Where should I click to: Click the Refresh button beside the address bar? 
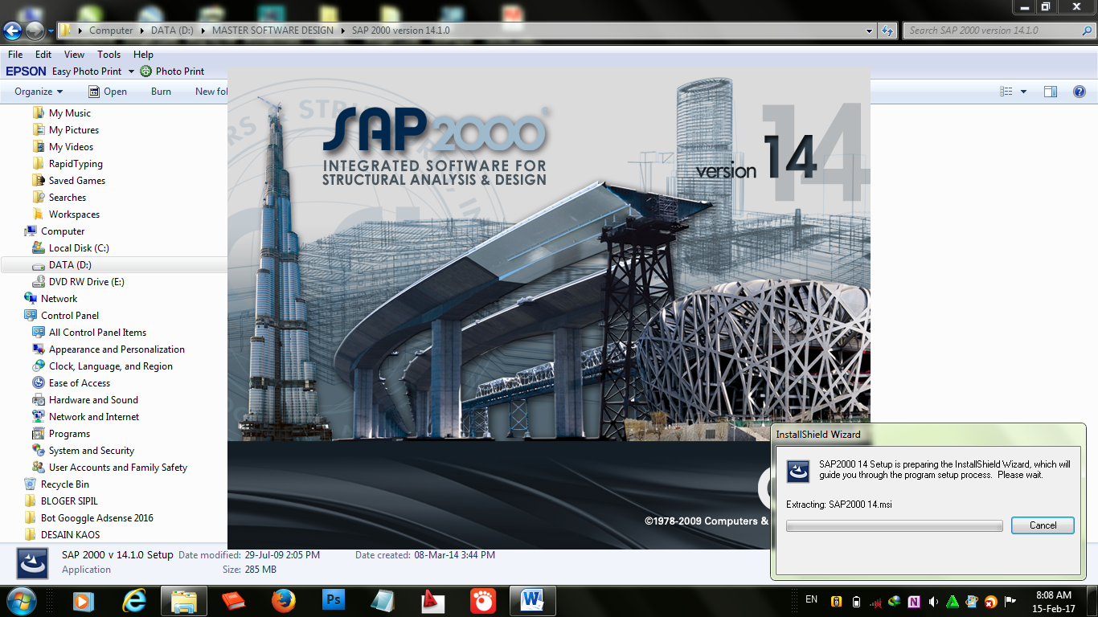[x=887, y=31]
